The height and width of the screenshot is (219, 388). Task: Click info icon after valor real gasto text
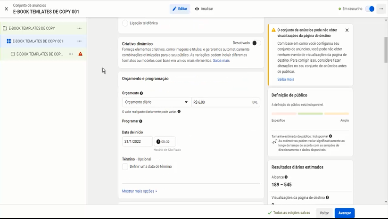click(x=179, y=112)
